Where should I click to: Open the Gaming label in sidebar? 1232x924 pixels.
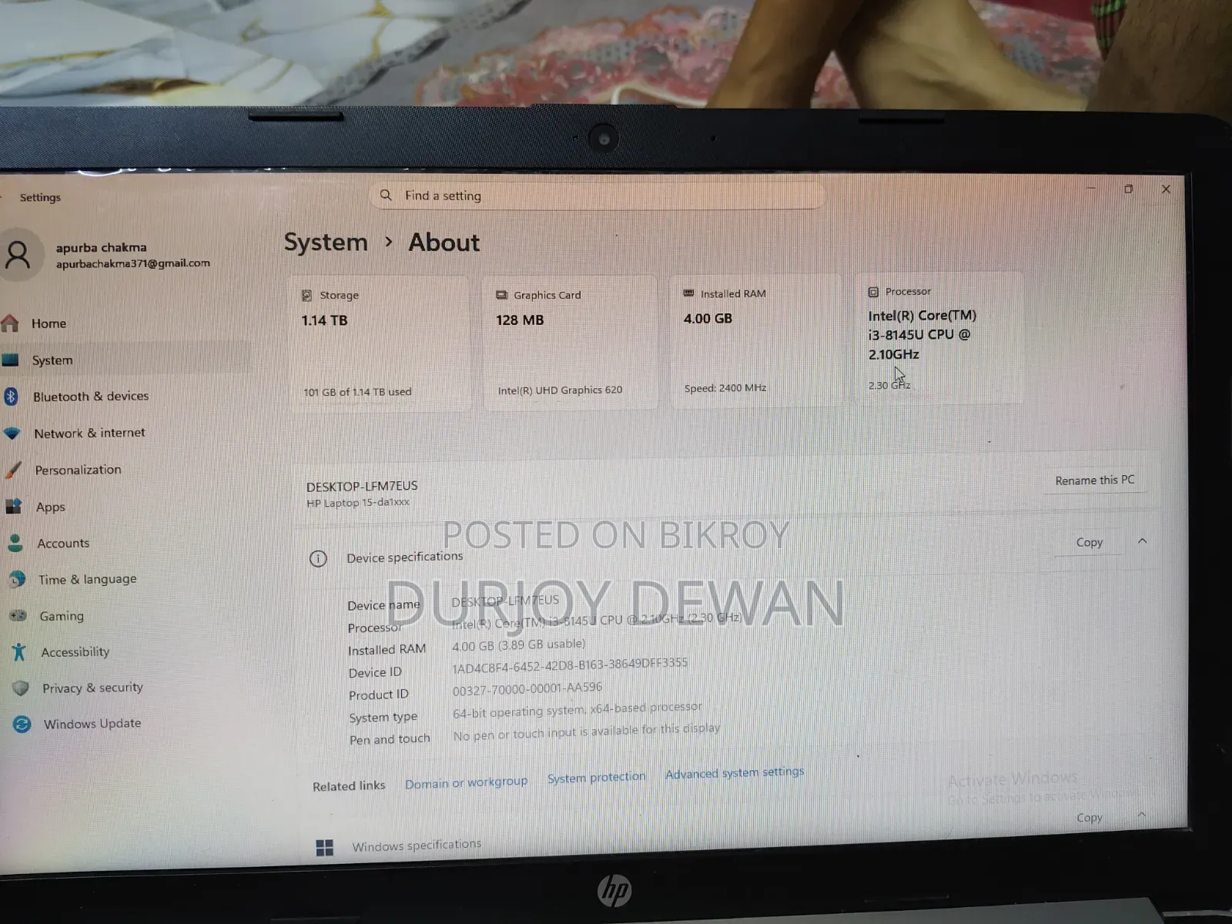pyautogui.click(x=62, y=616)
